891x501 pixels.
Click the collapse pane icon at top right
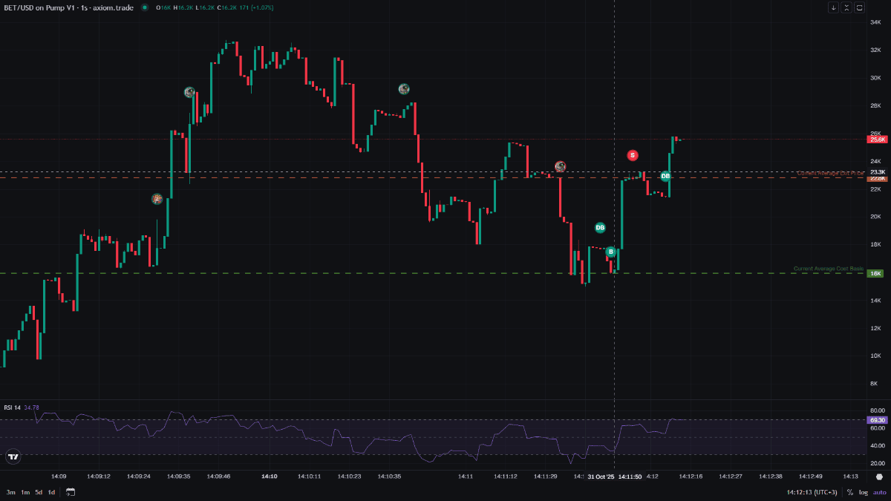847,8
